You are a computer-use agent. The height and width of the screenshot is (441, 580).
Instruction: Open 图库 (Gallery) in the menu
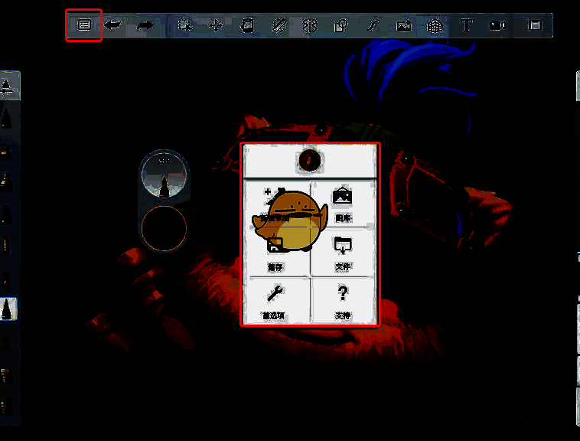pos(343,204)
